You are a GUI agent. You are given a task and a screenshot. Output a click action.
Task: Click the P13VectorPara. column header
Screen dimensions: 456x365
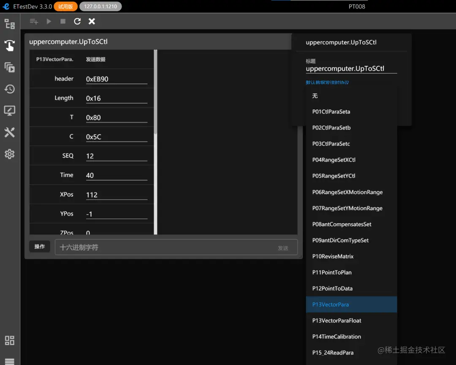54,60
